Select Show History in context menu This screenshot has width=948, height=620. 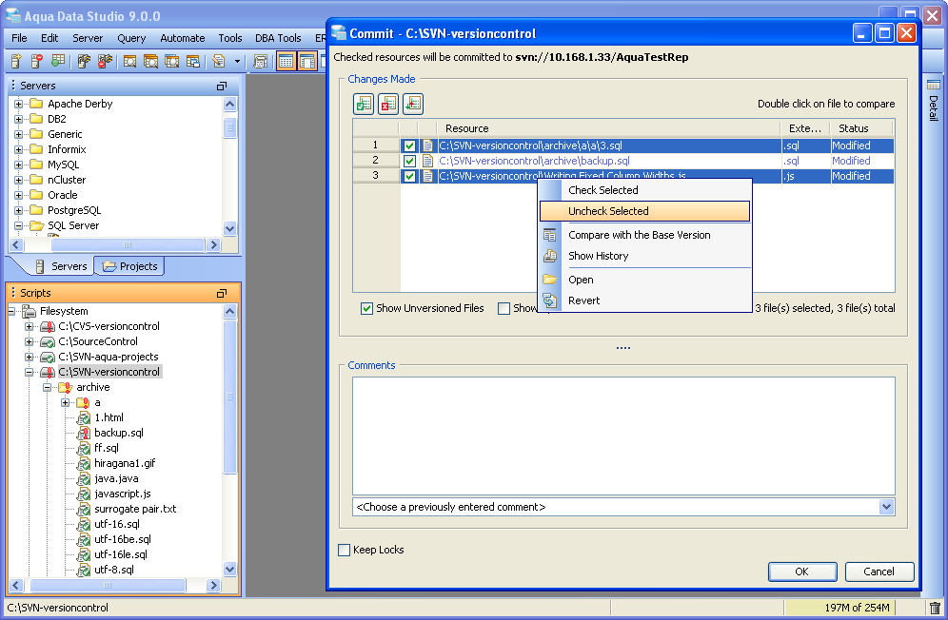point(644,256)
